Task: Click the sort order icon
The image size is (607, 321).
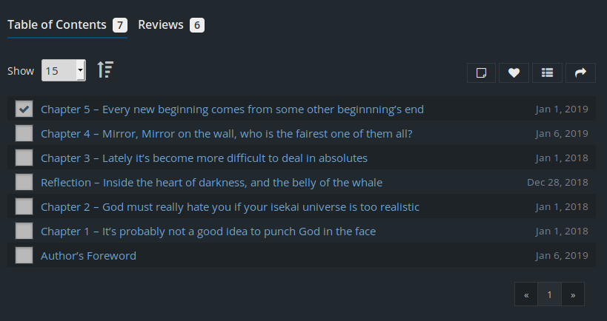Action: [105, 70]
